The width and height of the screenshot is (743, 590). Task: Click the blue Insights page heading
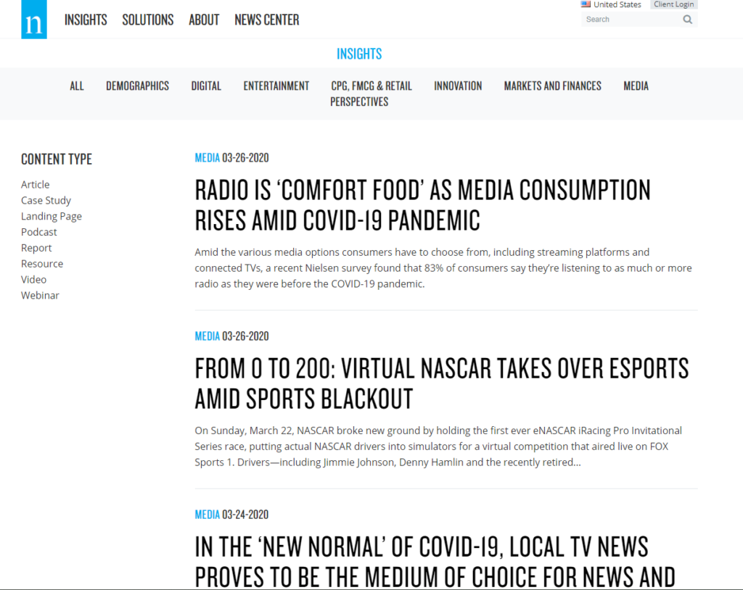[x=359, y=54]
